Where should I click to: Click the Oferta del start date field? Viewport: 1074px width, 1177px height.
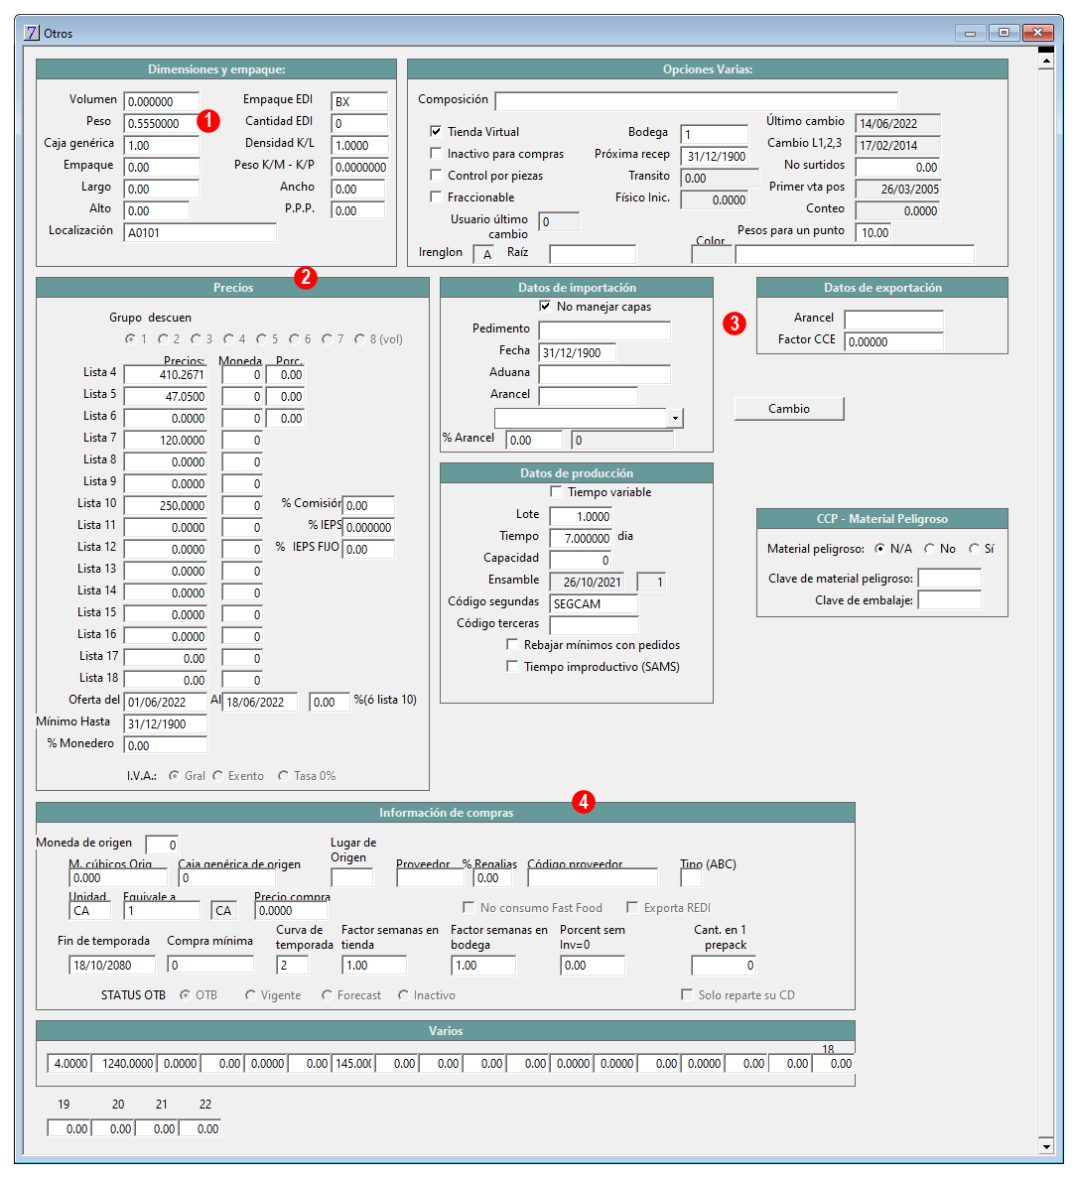[165, 702]
